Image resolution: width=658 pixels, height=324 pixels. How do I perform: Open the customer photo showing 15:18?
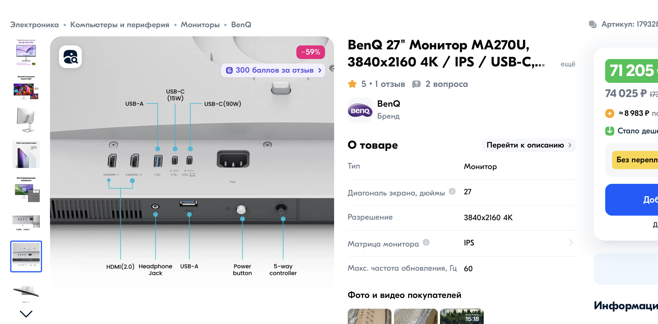[462, 316]
